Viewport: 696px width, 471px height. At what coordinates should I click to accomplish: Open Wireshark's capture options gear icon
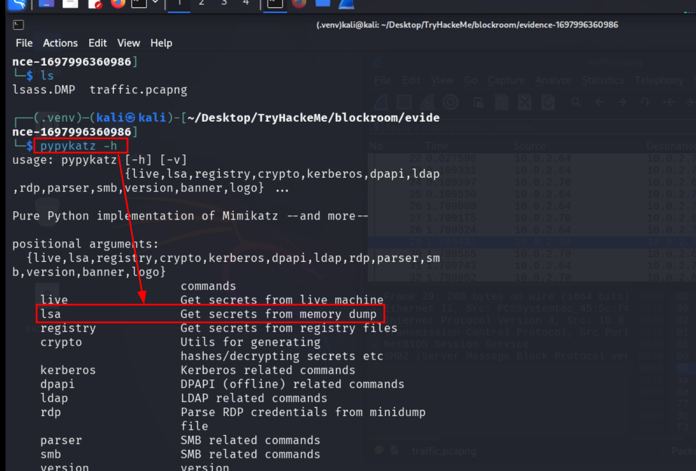point(451,102)
